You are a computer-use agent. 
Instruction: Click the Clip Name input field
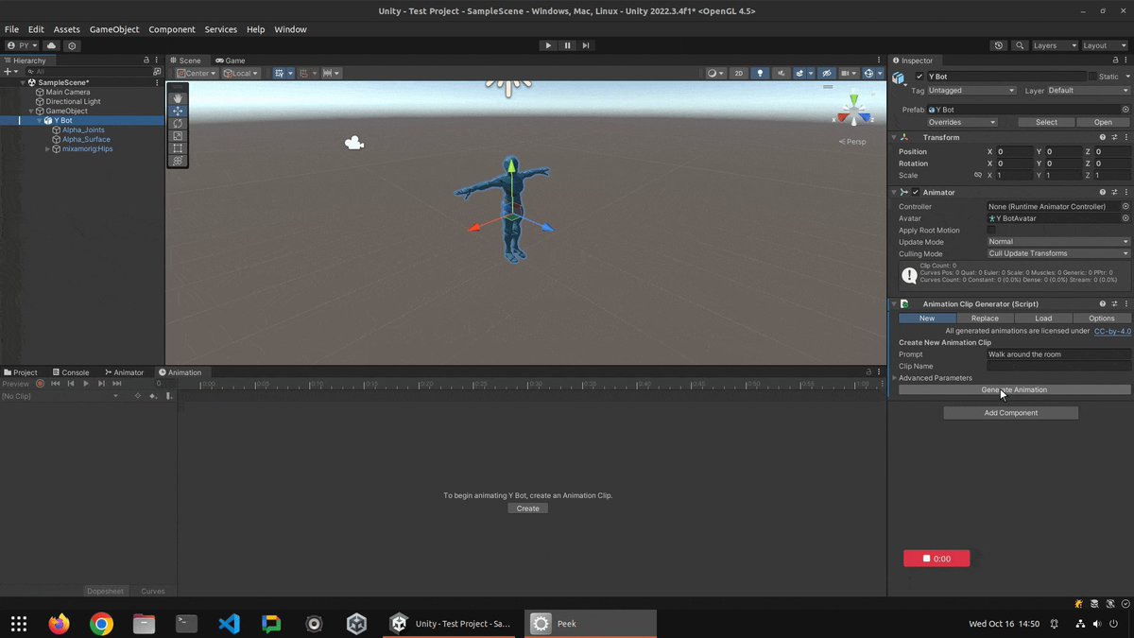1058,366
